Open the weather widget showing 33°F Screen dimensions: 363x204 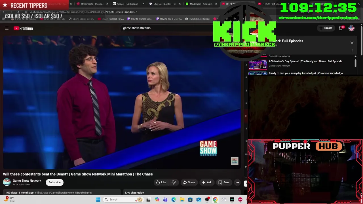tap(9, 199)
